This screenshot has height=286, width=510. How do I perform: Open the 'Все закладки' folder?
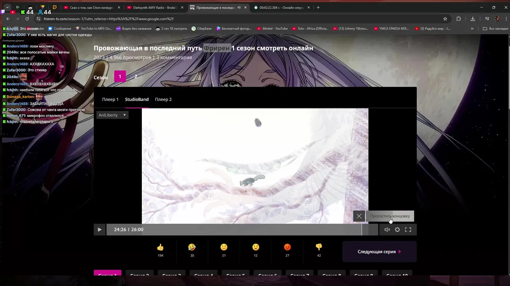(x=495, y=29)
